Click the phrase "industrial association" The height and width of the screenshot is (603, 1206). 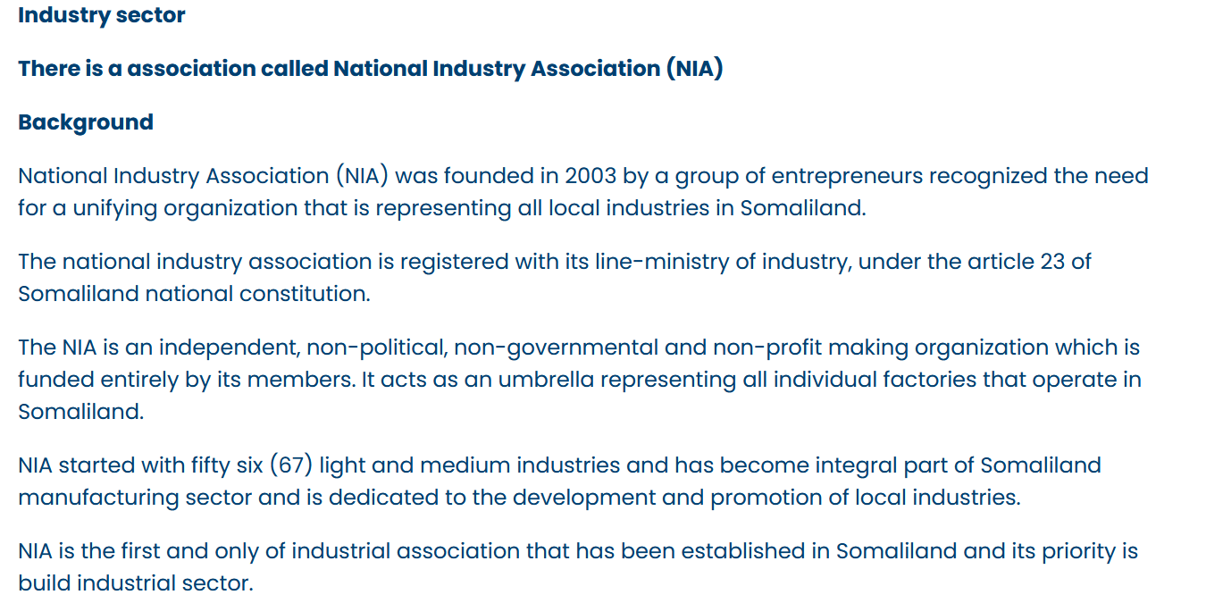[403, 551]
